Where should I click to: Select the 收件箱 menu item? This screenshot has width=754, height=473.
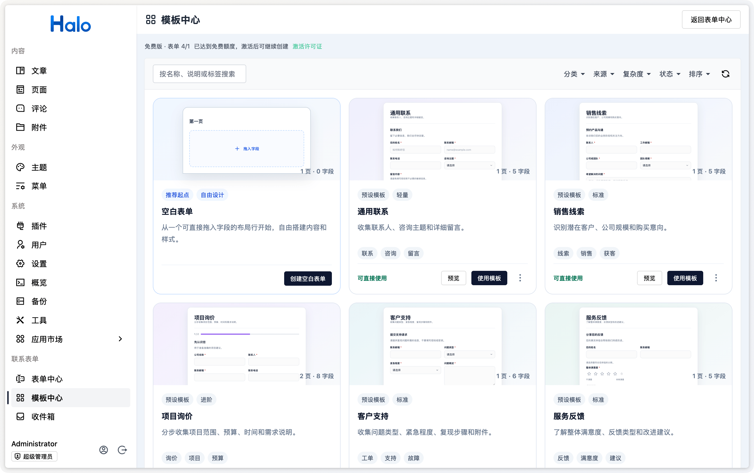[x=71, y=417]
